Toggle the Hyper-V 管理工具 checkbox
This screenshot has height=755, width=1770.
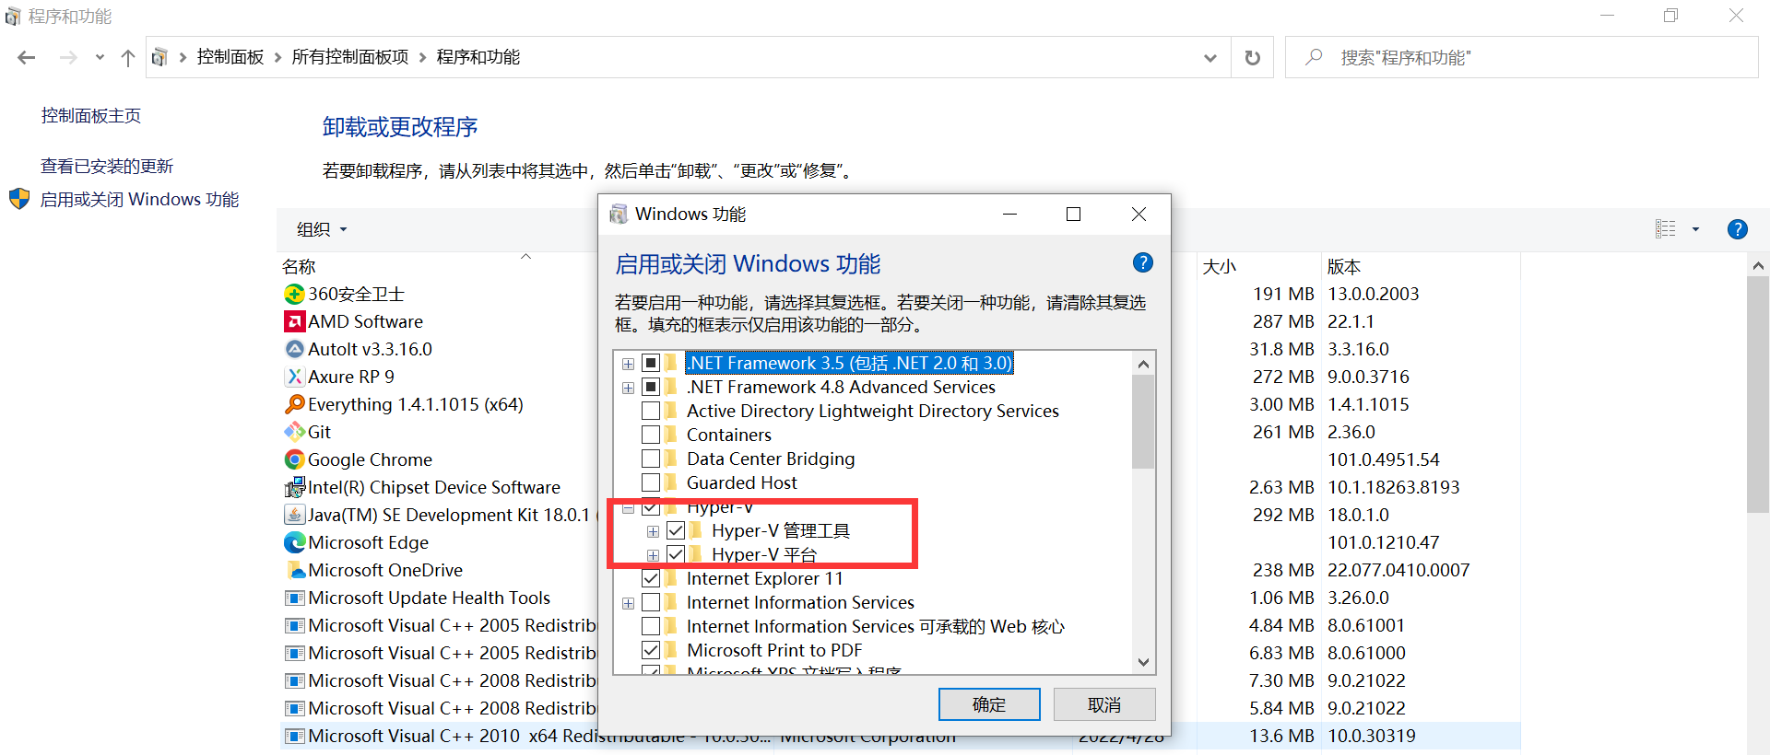[x=676, y=530]
